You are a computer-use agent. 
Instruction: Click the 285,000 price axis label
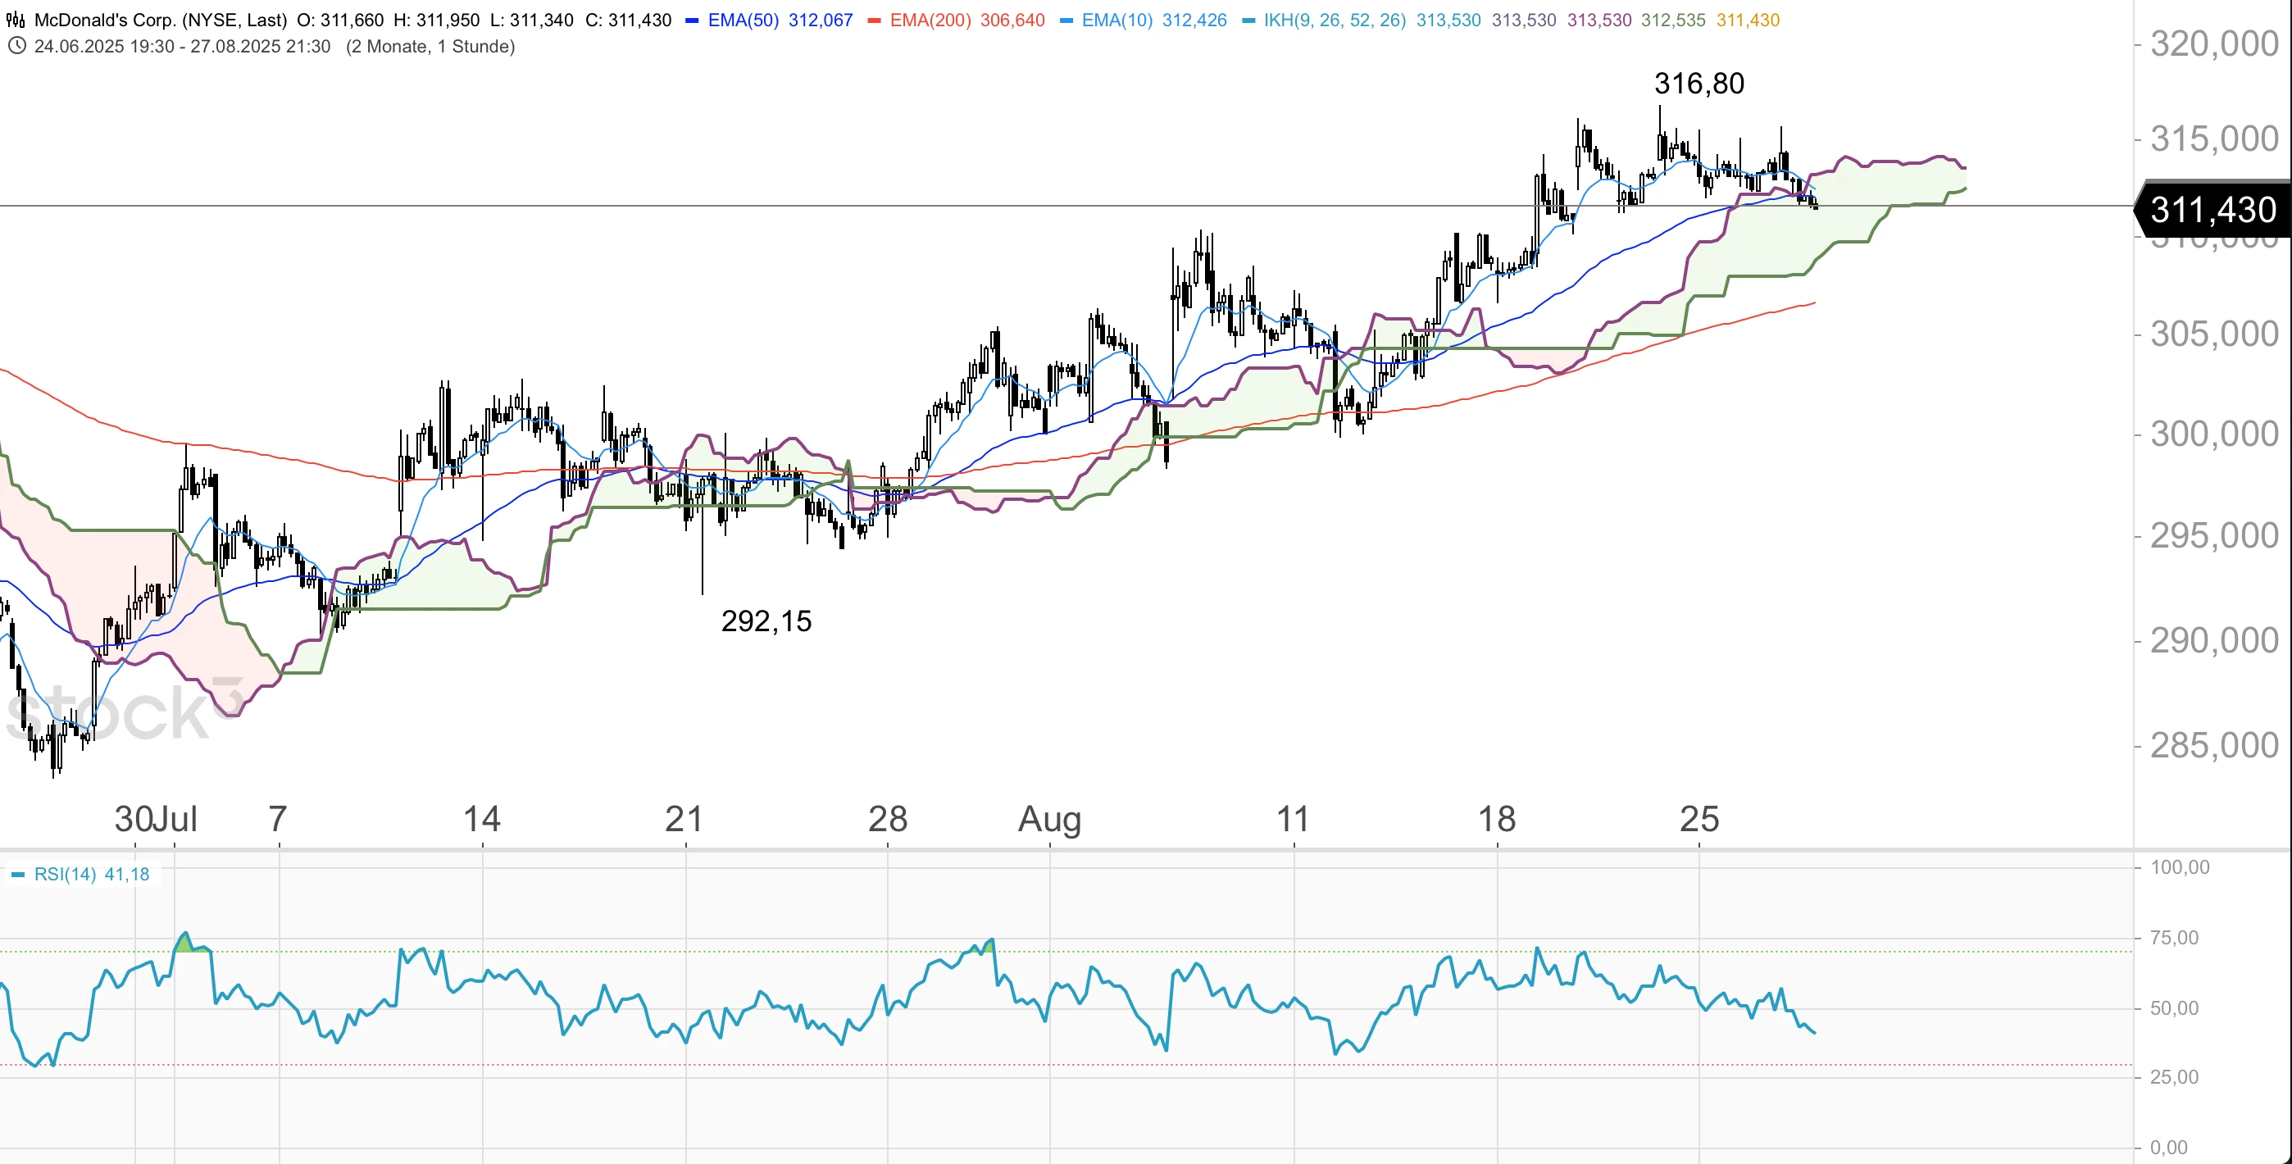click(x=2213, y=745)
